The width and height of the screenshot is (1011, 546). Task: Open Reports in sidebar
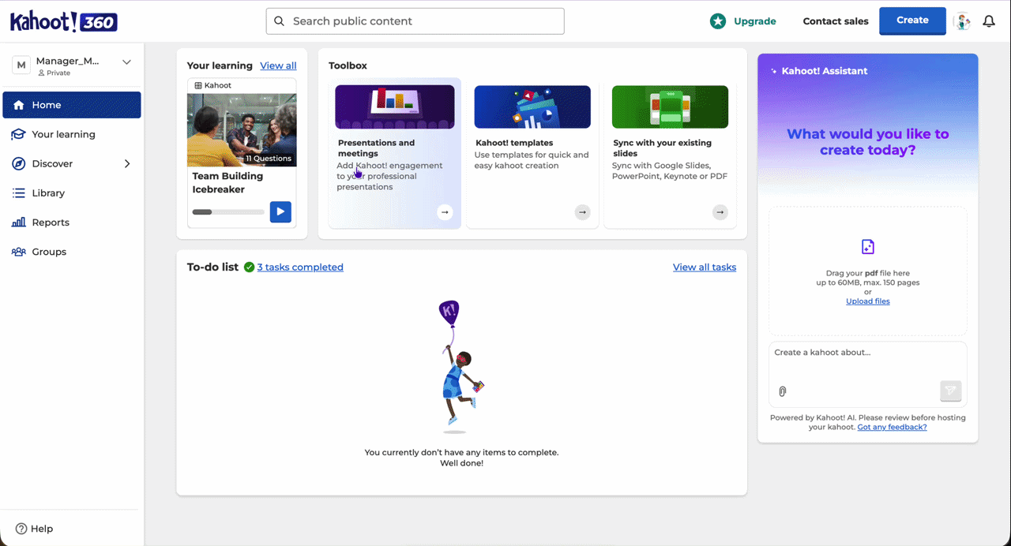(x=71, y=223)
